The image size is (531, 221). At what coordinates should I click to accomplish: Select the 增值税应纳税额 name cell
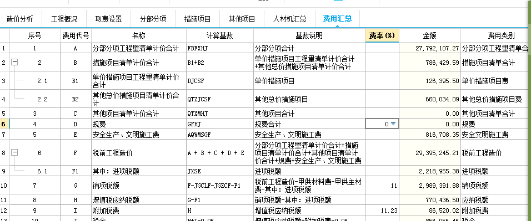click(x=139, y=200)
